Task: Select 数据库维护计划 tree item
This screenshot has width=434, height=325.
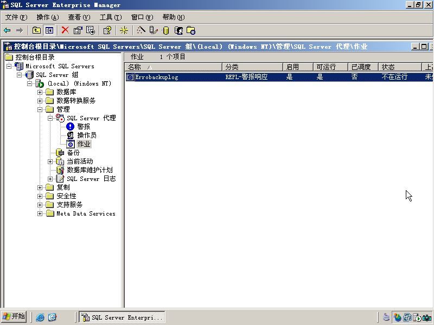Action: [x=90, y=170]
